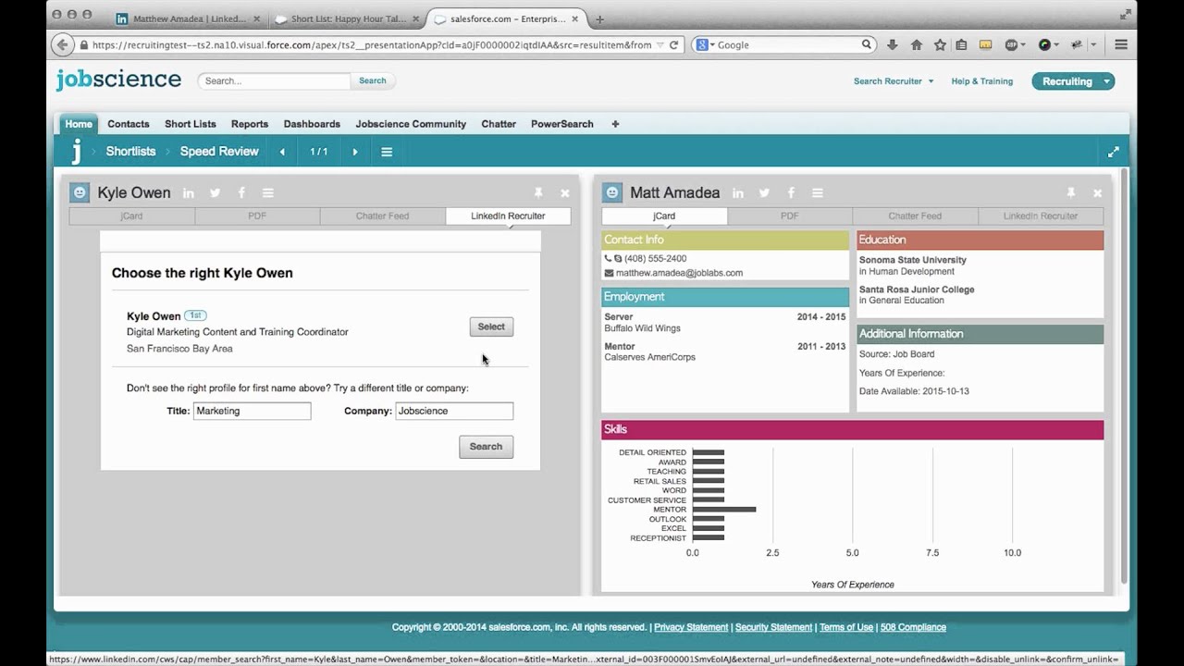
Task: Open the Help & Training link
Action: pyautogui.click(x=982, y=81)
